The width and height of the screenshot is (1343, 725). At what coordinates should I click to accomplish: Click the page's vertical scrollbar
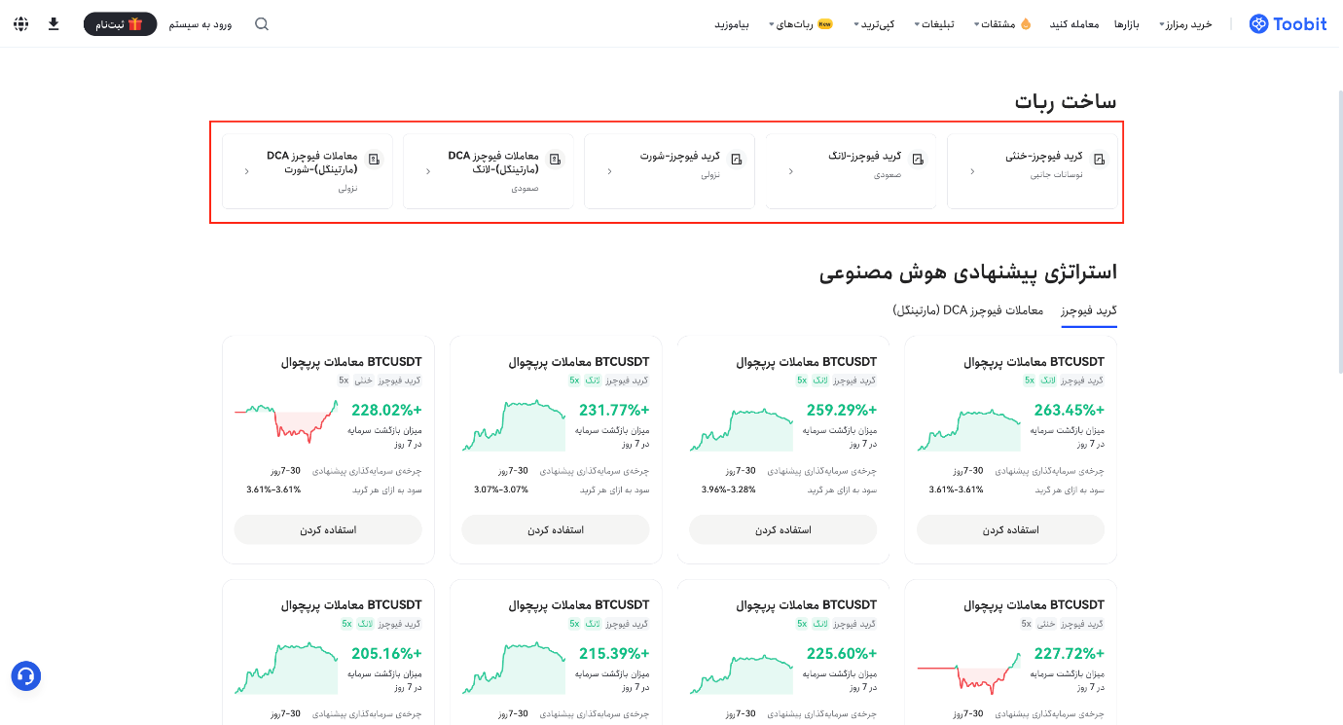pyautogui.click(x=1340, y=234)
